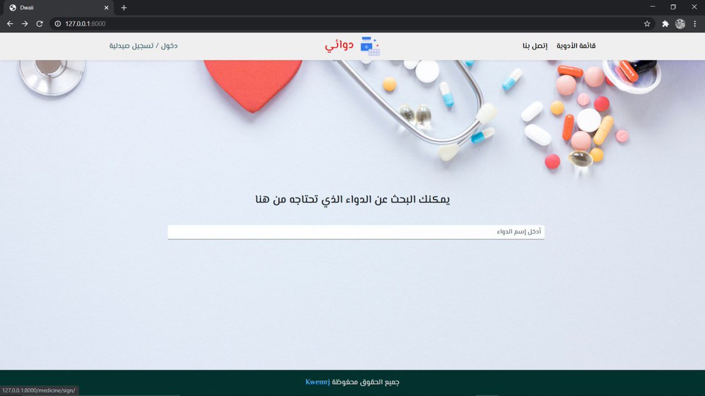Reload the Dwaii page

point(39,23)
